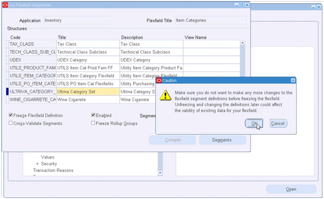
Task: Minimize the Key Flexfield Segments window
Action: click(x=237, y=5)
